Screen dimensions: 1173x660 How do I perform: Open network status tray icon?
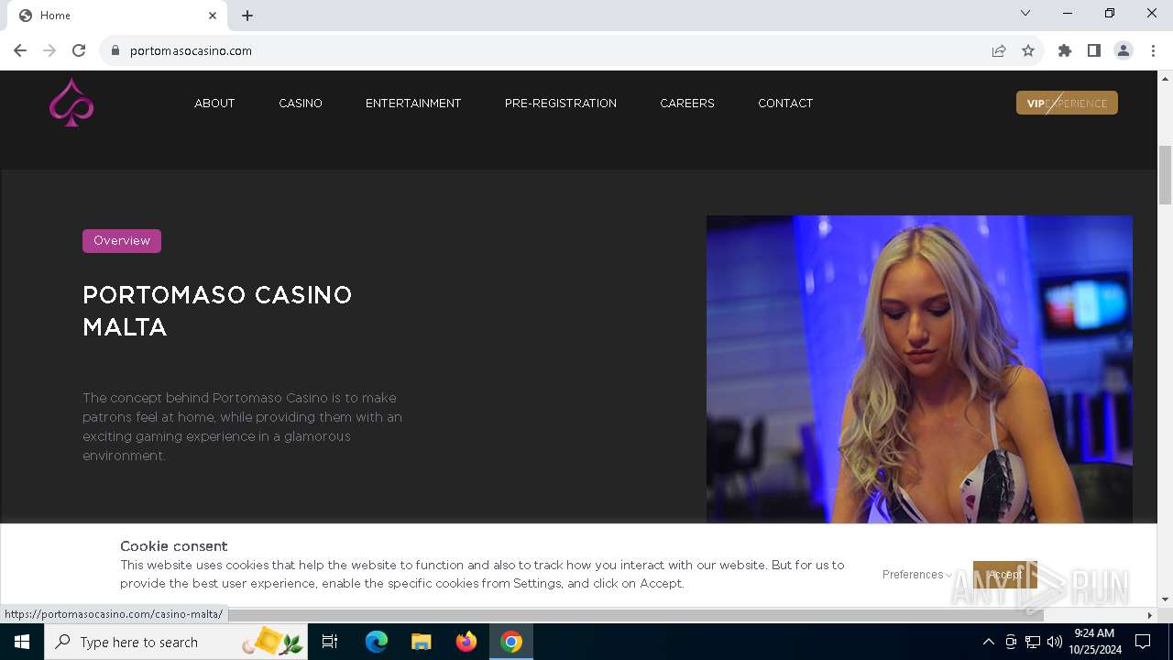point(1033,642)
